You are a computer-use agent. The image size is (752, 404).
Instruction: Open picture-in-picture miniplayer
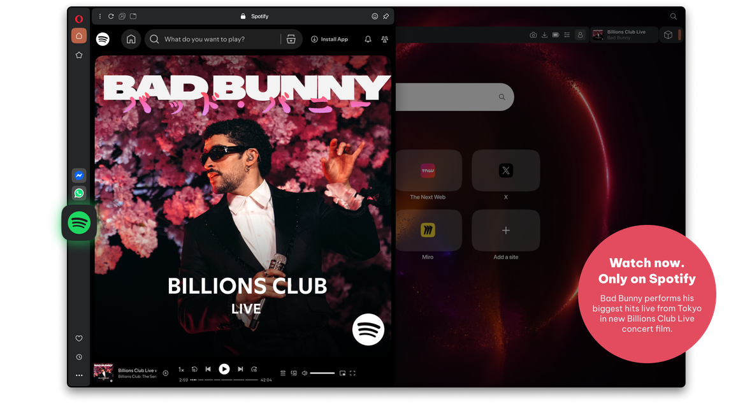point(342,373)
